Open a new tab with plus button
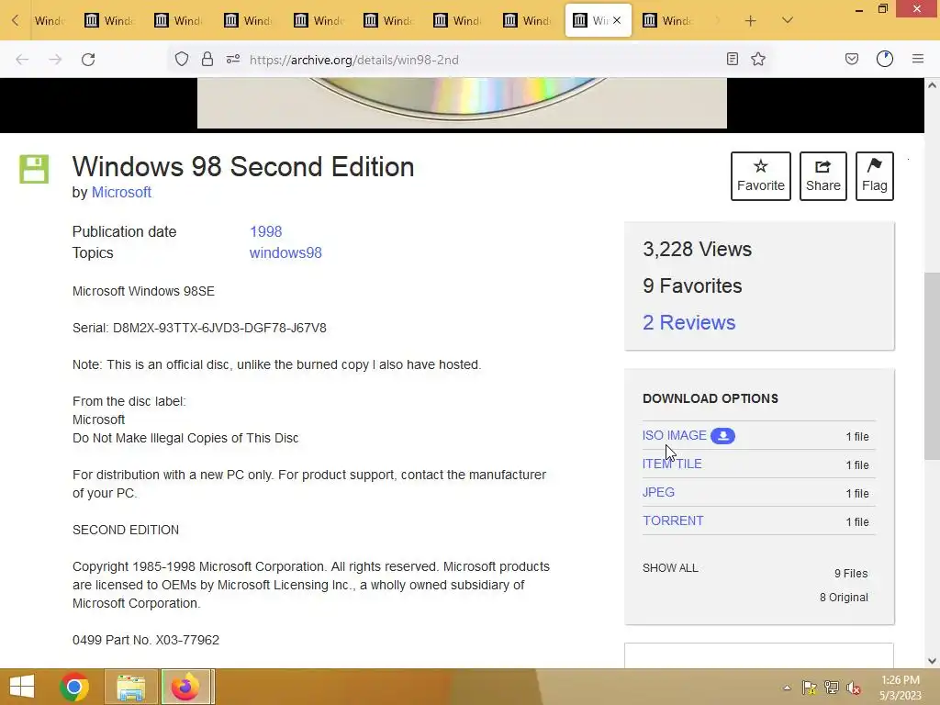Screen dimensions: 940x705 click(x=750, y=21)
